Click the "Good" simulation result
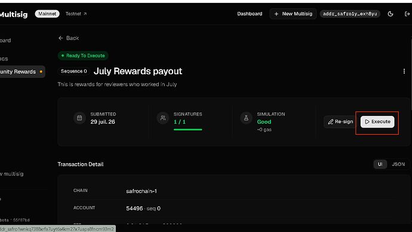The width and height of the screenshot is (412, 232). (x=264, y=122)
